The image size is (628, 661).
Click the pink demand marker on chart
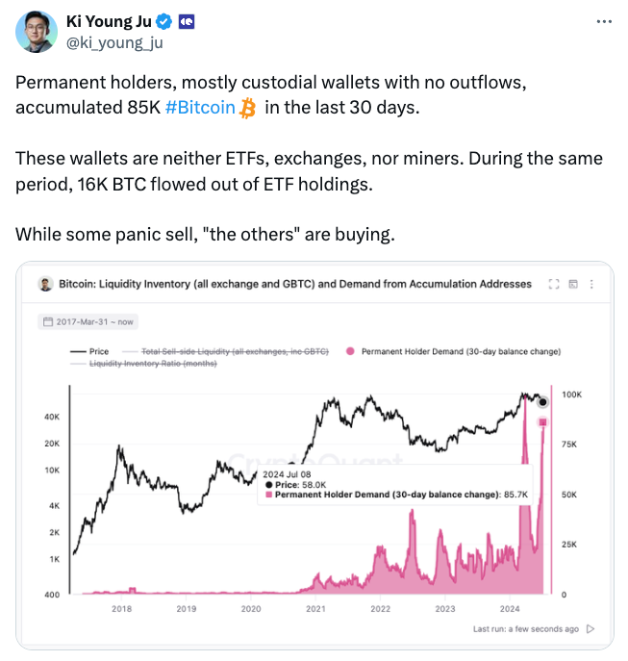(542, 422)
